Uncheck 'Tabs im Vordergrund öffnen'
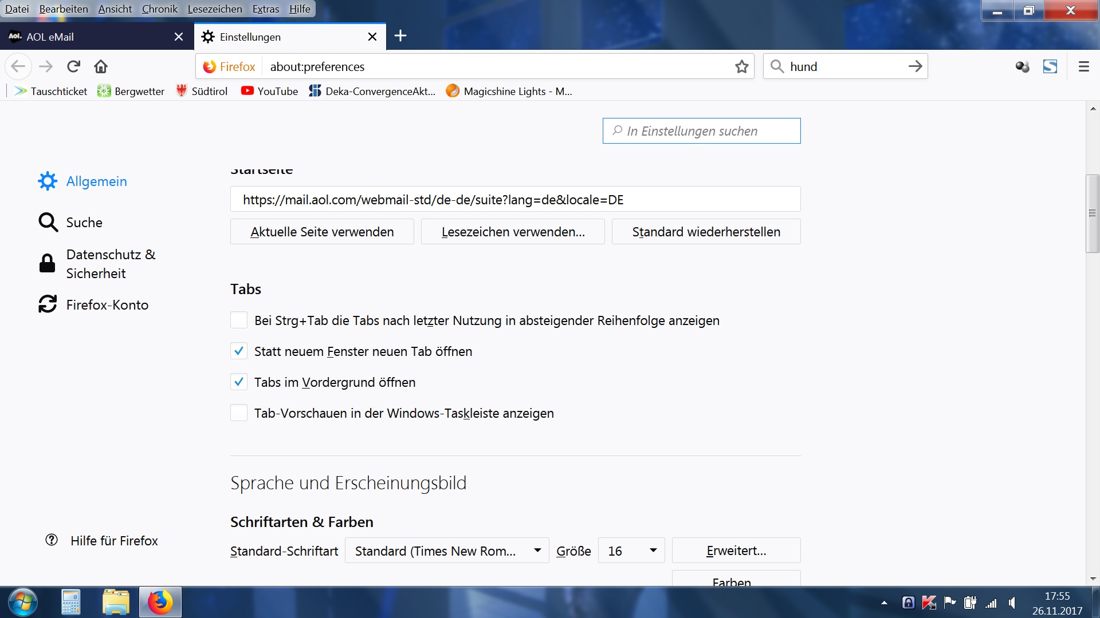Image resolution: width=1100 pixels, height=618 pixels. point(239,382)
